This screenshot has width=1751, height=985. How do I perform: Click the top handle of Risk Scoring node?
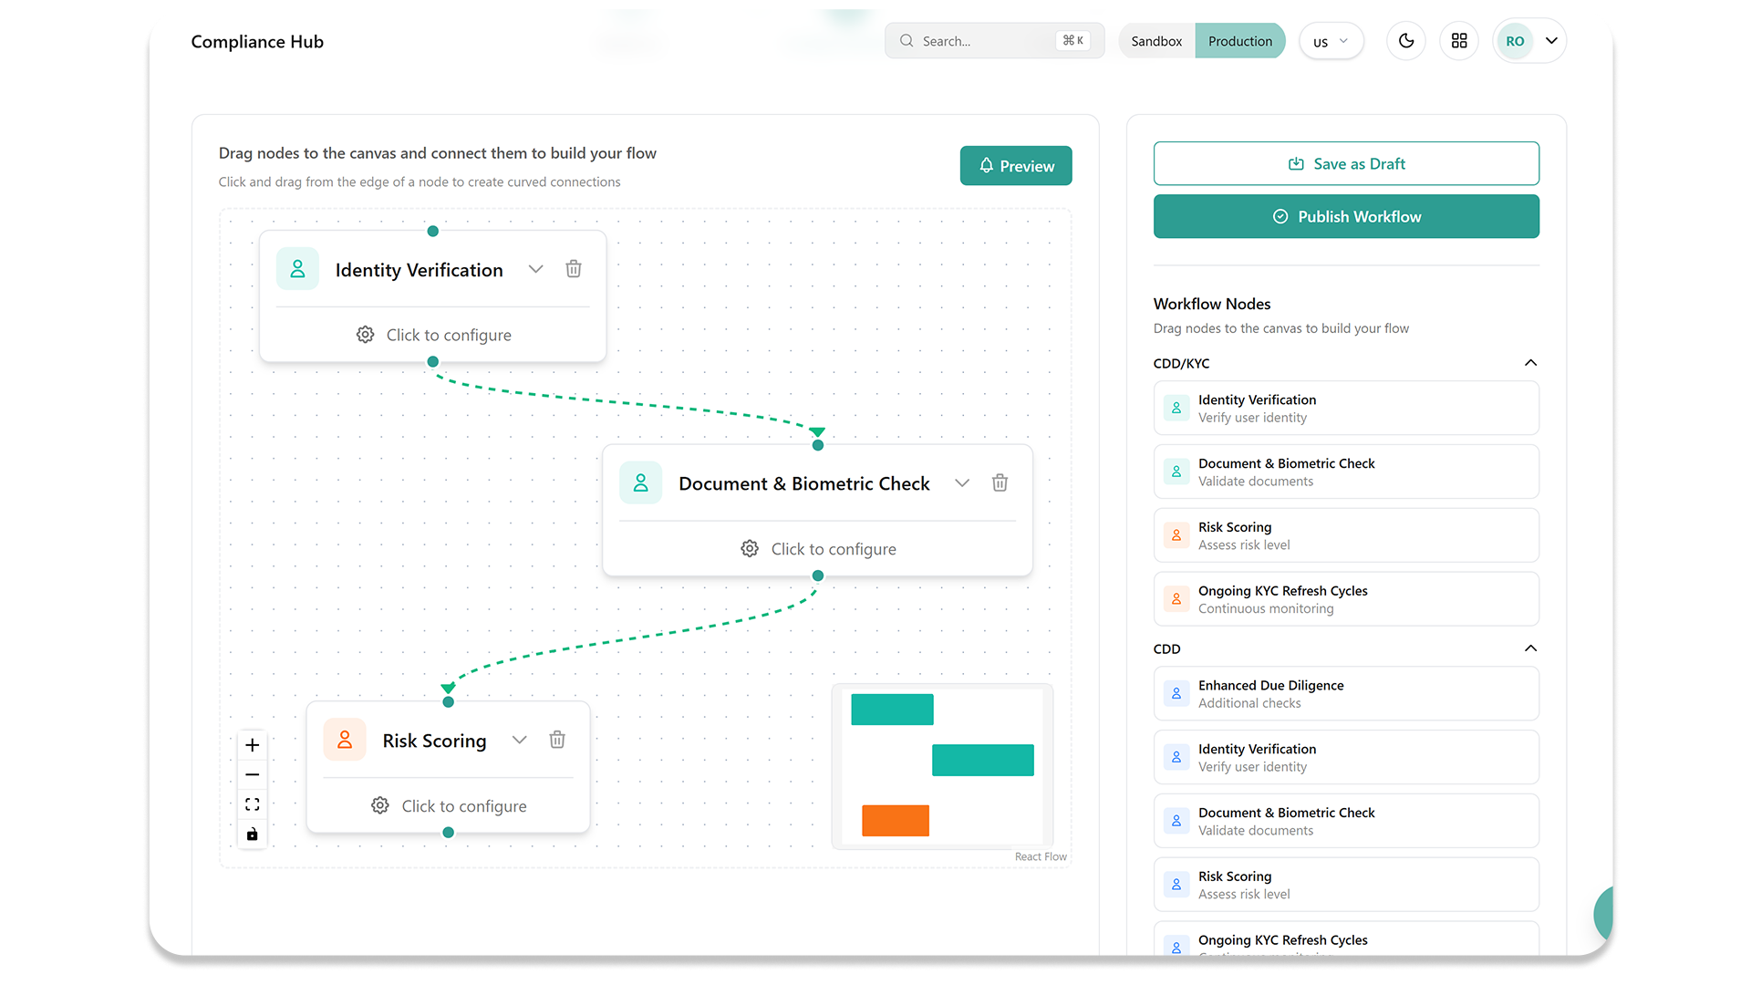pyautogui.click(x=449, y=701)
